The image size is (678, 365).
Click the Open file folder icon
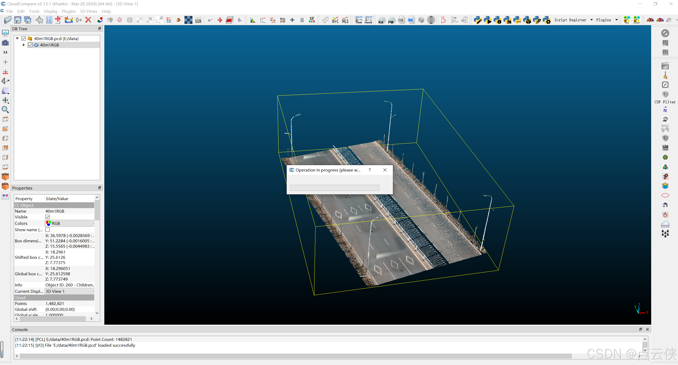click(x=8, y=20)
